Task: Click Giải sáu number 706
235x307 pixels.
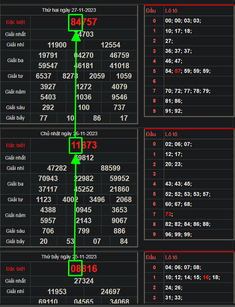Action: [48, 231]
